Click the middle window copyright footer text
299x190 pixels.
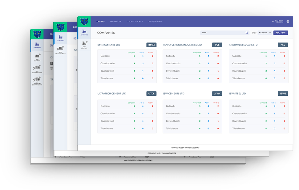tap(162, 153)
